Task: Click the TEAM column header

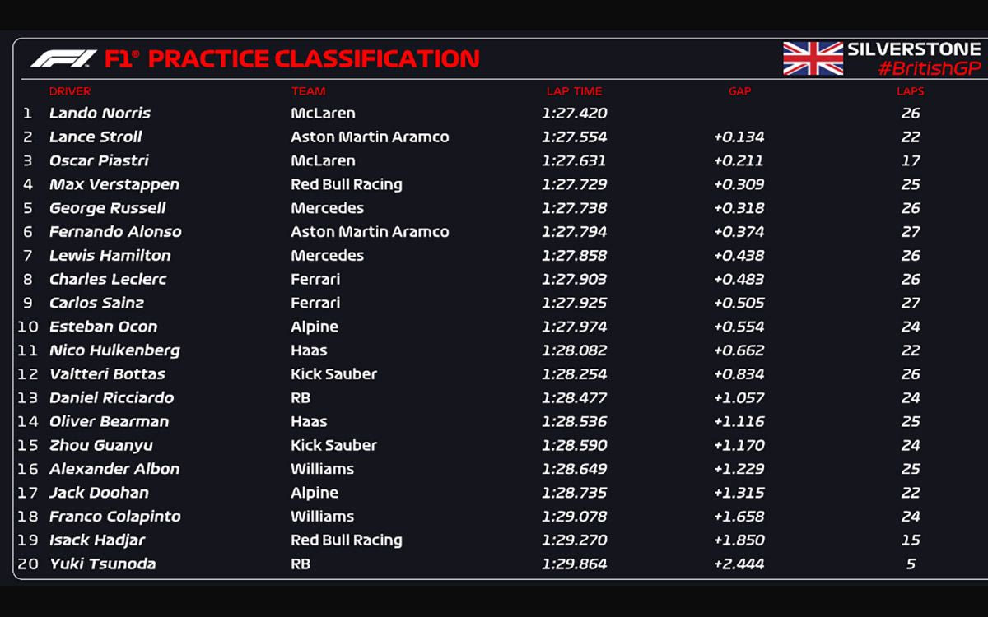Action: point(308,91)
